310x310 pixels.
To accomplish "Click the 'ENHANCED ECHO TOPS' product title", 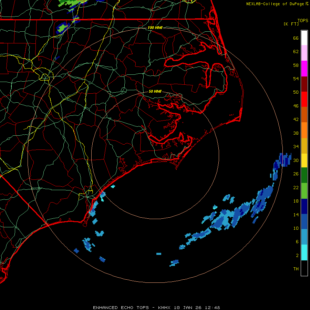I will pyautogui.click(x=121, y=308).
